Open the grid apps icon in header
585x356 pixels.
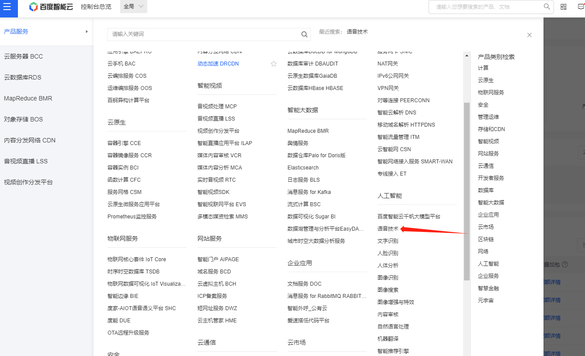[x=564, y=7]
